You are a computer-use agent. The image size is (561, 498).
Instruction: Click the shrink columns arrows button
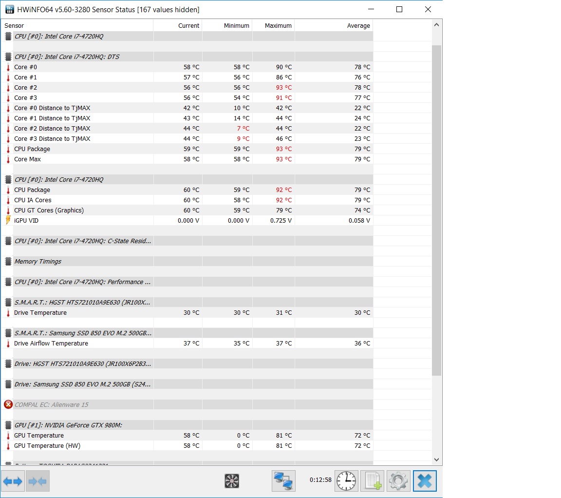click(37, 481)
